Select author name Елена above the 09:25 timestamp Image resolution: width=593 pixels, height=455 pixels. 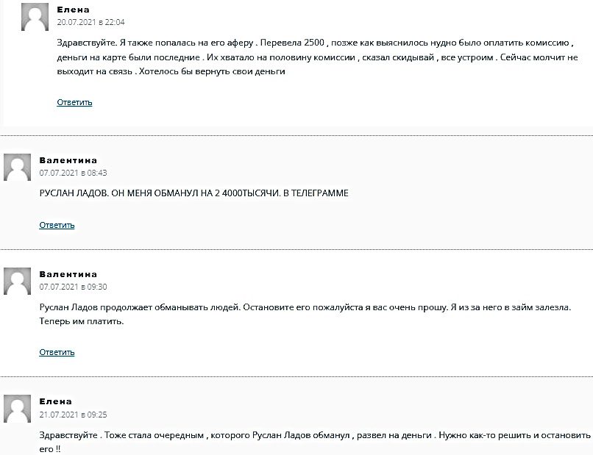pos(56,401)
